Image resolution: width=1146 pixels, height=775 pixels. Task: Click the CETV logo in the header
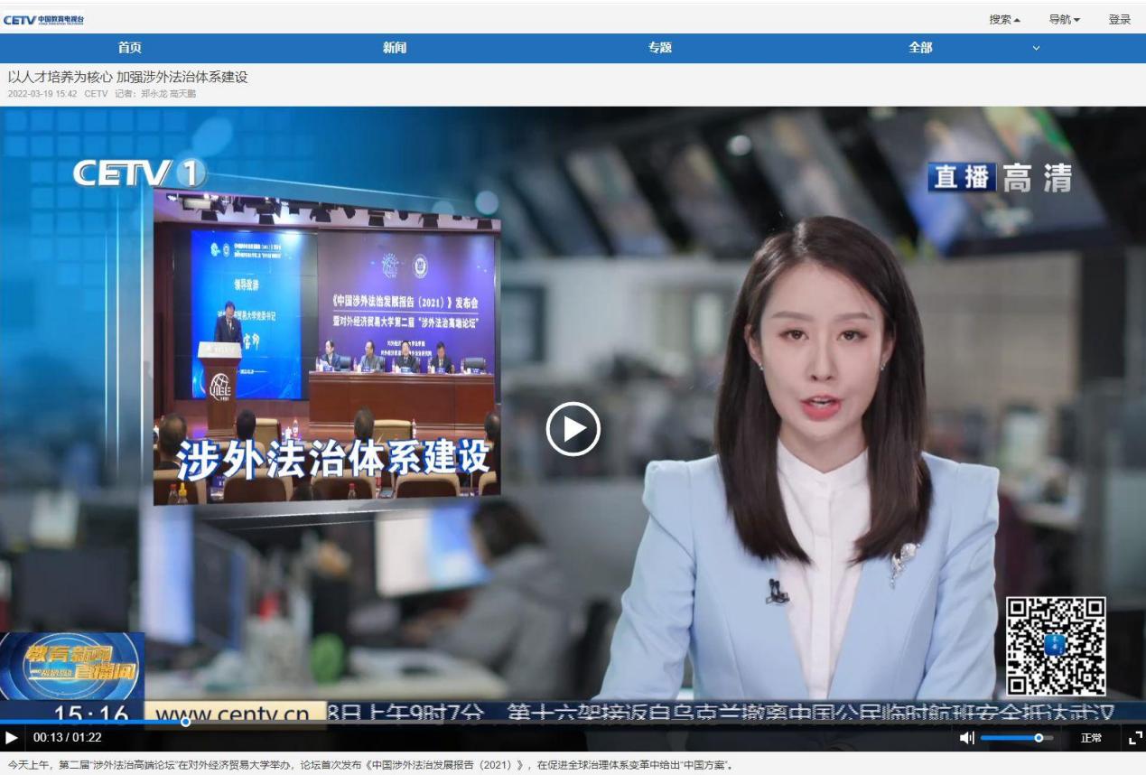point(44,19)
